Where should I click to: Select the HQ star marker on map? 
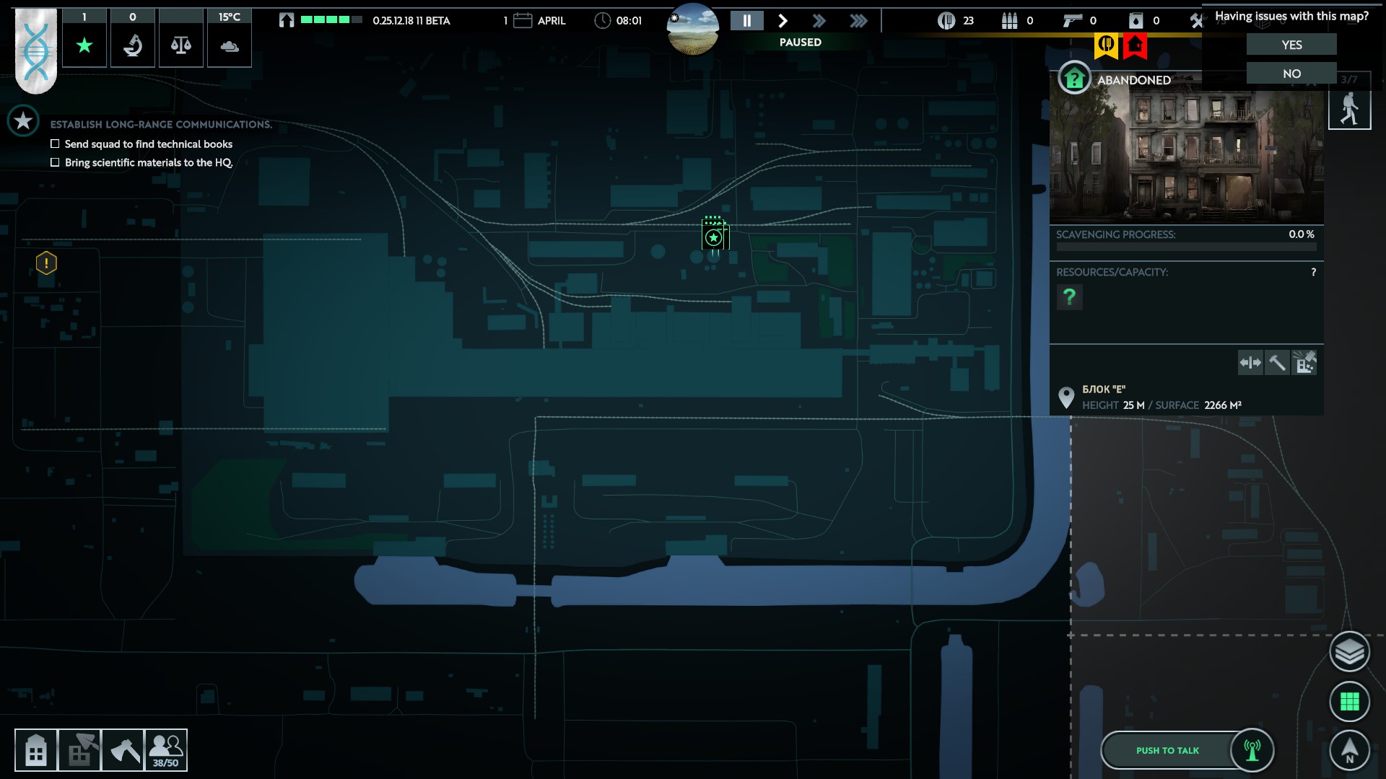(x=714, y=237)
